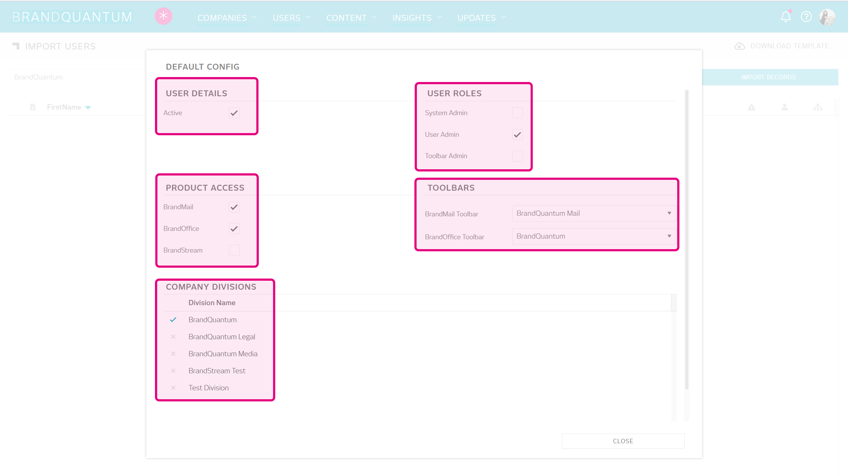Open the help question mark icon
This screenshot has width=848, height=476.
[x=806, y=16]
